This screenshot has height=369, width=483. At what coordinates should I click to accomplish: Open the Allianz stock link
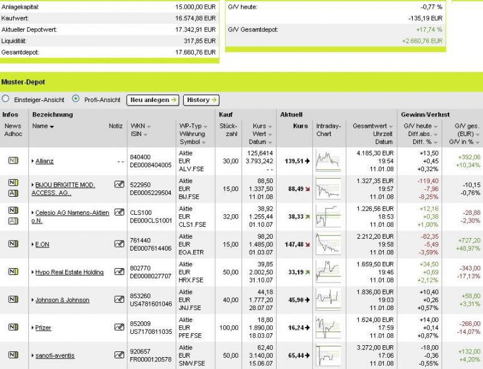click(x=45, y=161)
